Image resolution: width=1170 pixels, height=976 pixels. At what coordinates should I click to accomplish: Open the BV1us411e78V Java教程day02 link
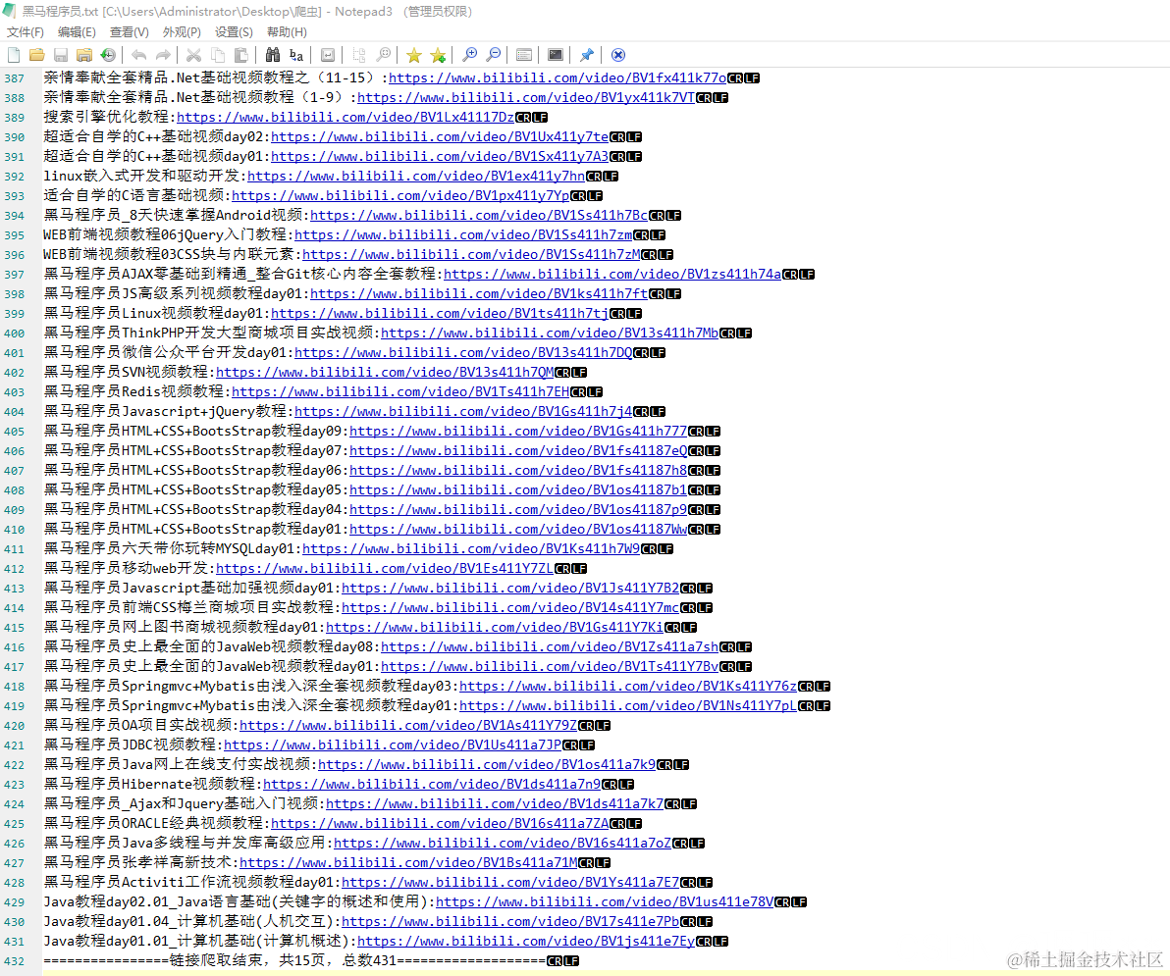[606, 901]
